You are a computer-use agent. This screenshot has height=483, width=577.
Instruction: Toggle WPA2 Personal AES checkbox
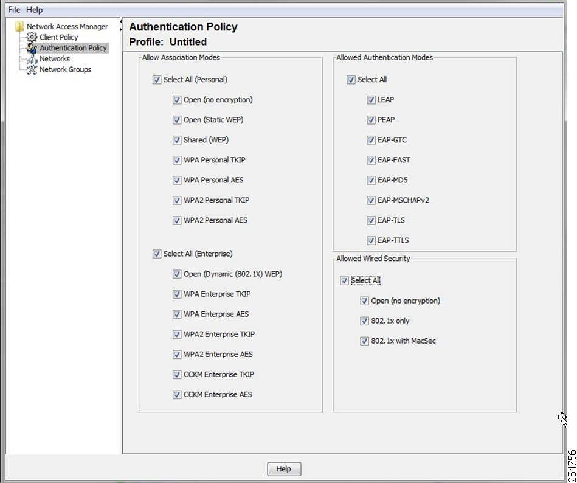pyautogui.click(x=177, y=221)
